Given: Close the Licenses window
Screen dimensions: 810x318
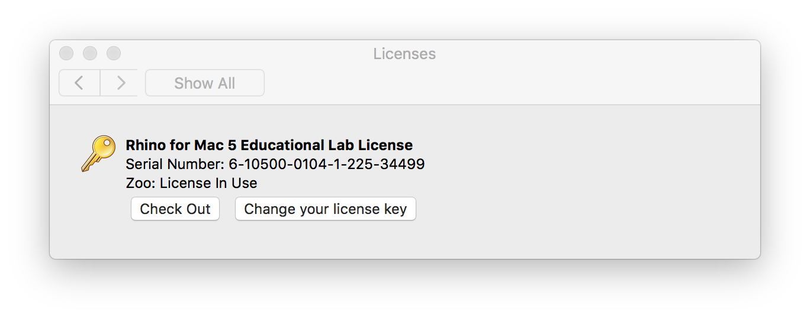Looking at the screenshot, I should pyautogui.click(x=66, y=53).
